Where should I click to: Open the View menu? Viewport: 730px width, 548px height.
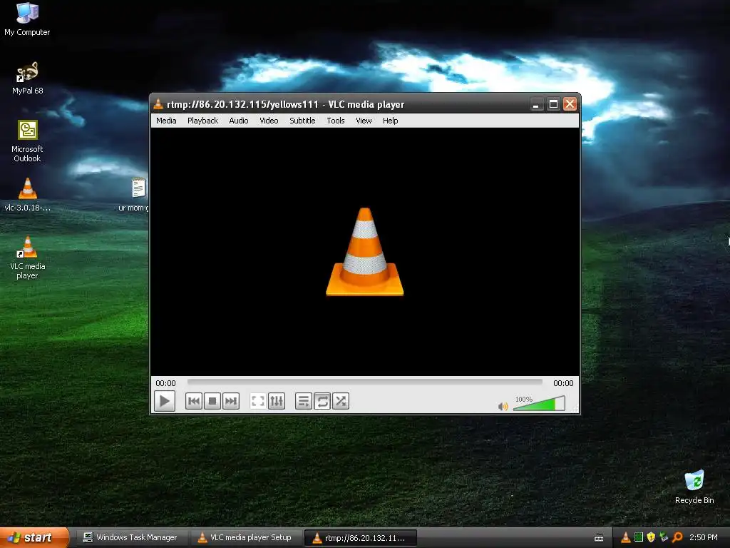click(x=364, y=121)
